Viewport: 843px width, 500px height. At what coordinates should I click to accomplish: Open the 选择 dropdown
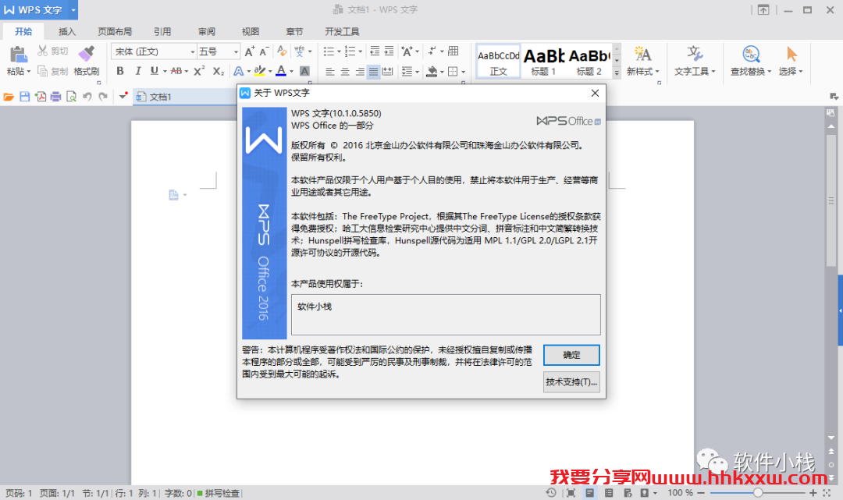790,72
